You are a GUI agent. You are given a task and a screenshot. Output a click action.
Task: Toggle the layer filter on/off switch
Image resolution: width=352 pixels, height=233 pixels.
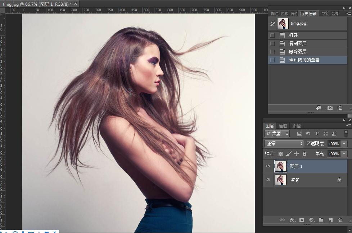pyautogui.click(x=346, y=133)
